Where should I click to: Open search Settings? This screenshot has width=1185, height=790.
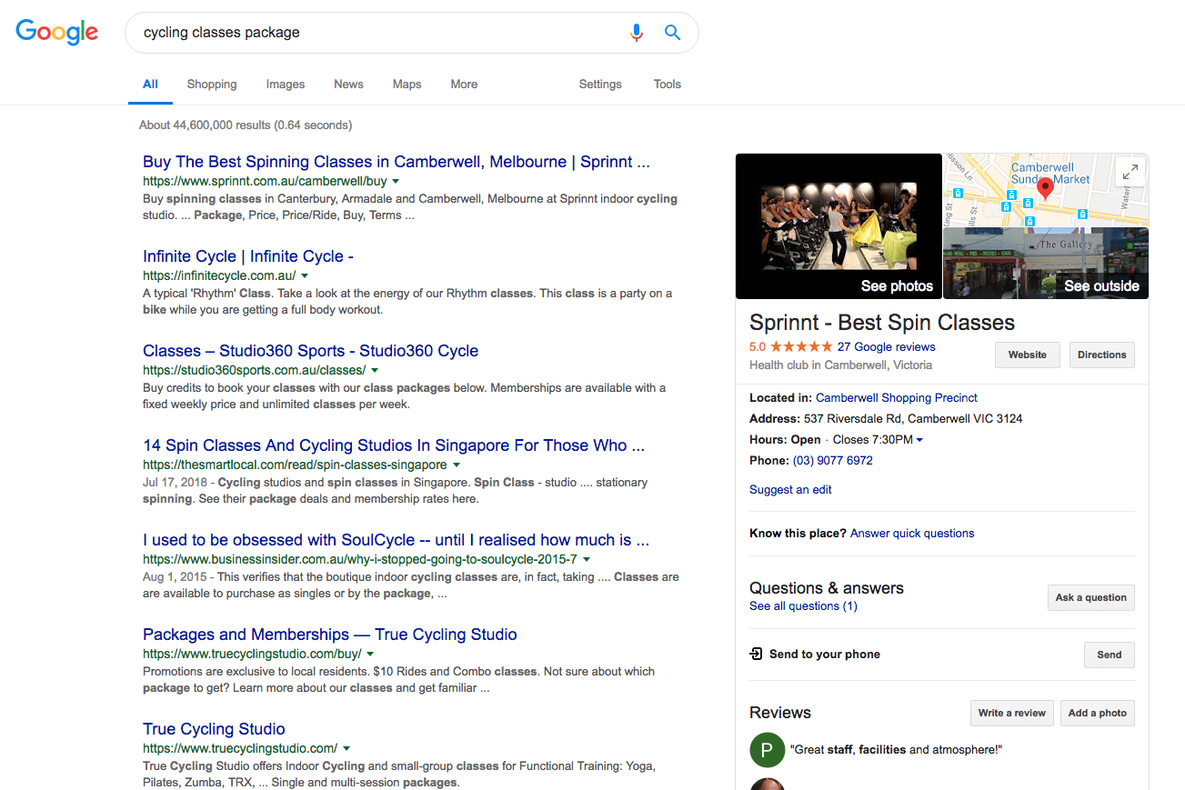[x=600, y=84]
